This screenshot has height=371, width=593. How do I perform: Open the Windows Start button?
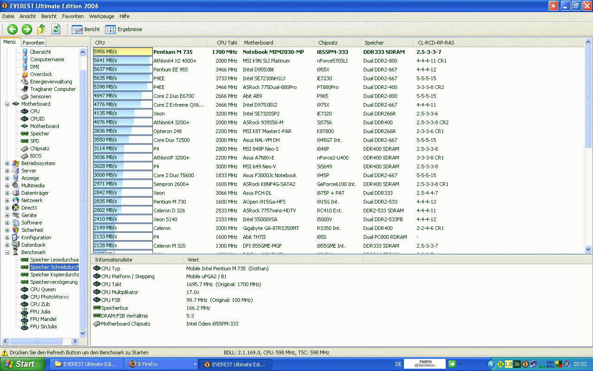pyautogui.click(x=22, y=364)
